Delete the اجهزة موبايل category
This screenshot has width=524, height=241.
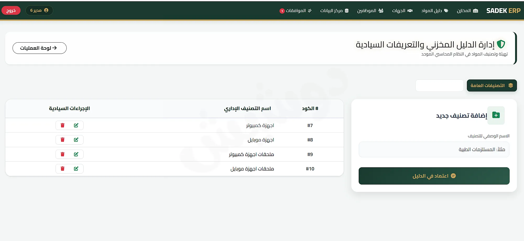[x=63, y=140]
